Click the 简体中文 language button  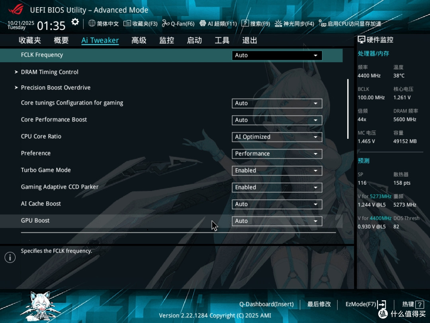pyautogui.click(x=108, y=24)
